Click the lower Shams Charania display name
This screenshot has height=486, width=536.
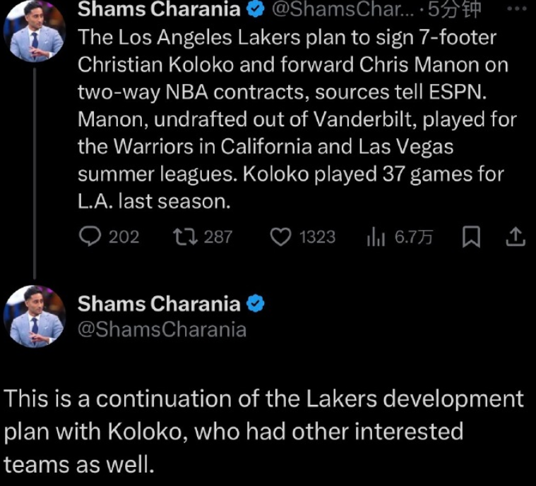pyautogui.click(x=159, y=303)
